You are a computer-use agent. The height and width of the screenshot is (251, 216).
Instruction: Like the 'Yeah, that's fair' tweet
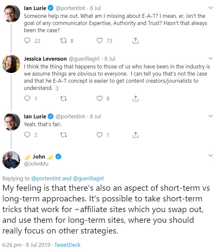tap(100, 135)
